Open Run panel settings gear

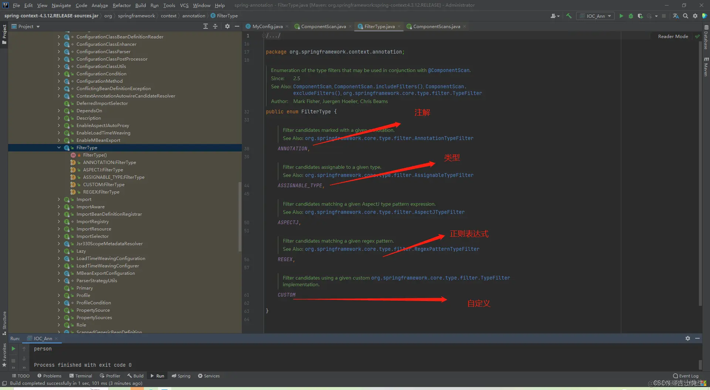[688, 338]
